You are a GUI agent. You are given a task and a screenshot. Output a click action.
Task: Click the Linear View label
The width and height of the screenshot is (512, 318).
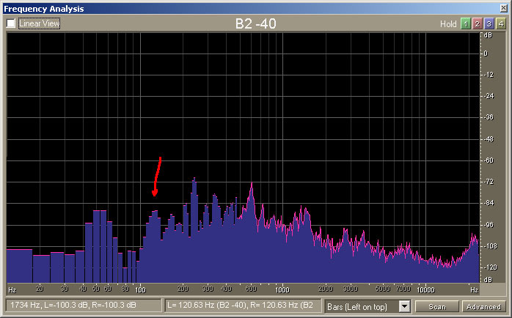(39, 23)
